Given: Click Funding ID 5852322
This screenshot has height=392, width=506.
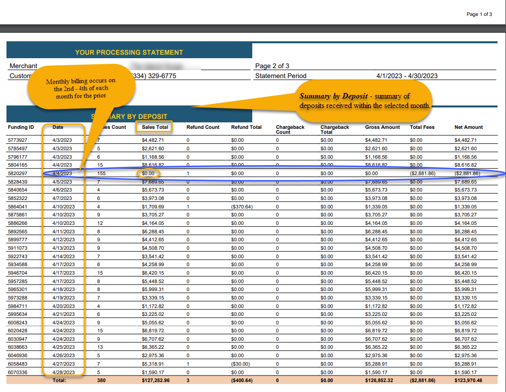Looking at the screenshot, I should click(x=18, y=198).
